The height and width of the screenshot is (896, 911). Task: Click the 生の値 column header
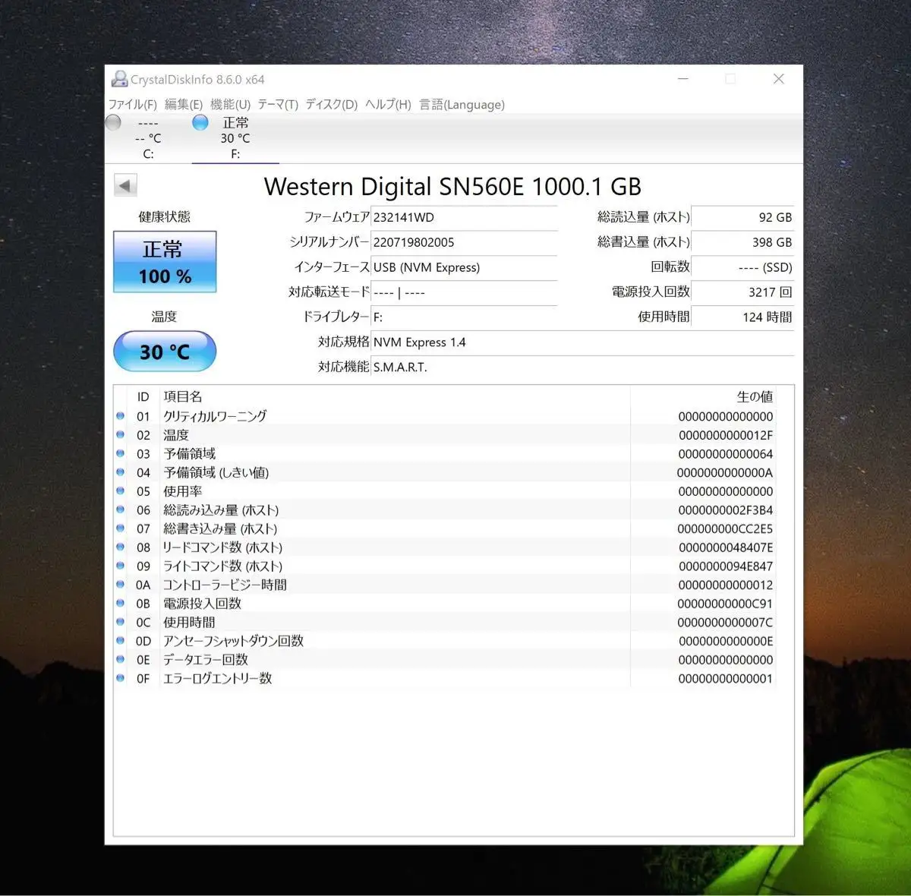[x=755, y=396]
